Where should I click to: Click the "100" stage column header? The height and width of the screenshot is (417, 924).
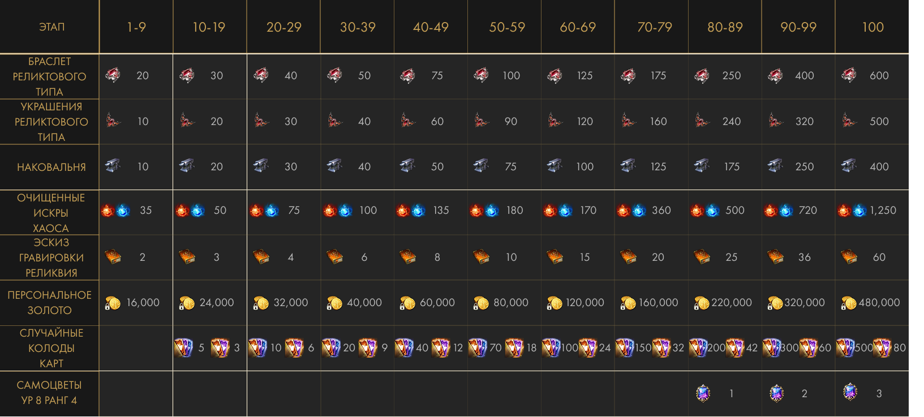[873, 27]
